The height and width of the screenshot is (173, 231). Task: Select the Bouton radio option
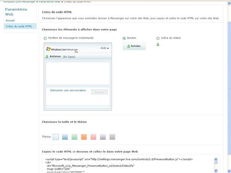[x=124, y=38]
